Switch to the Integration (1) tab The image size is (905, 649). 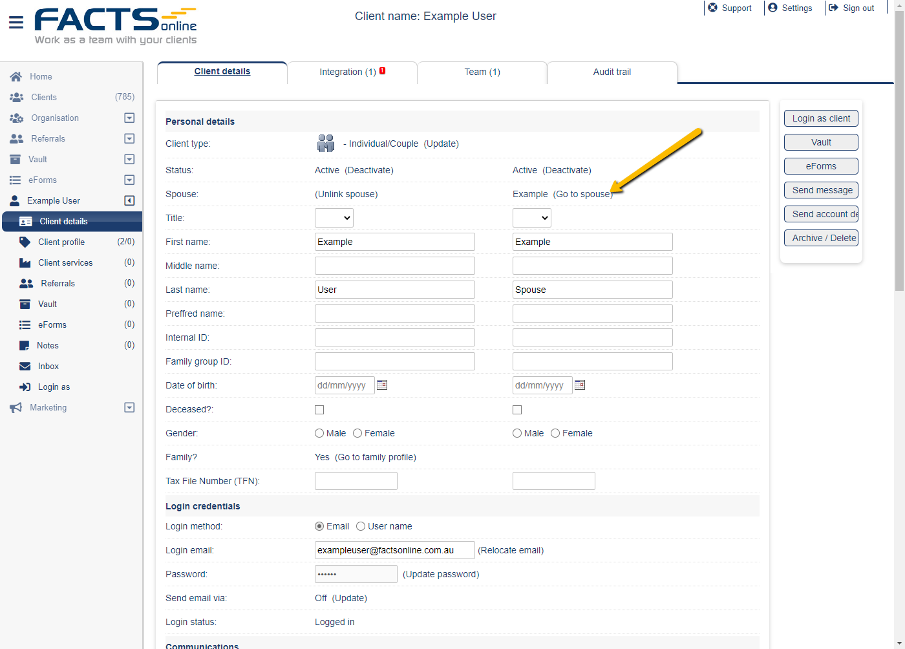[x=352, y=72]
